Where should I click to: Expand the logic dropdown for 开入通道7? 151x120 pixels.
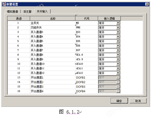click(118, 50)
